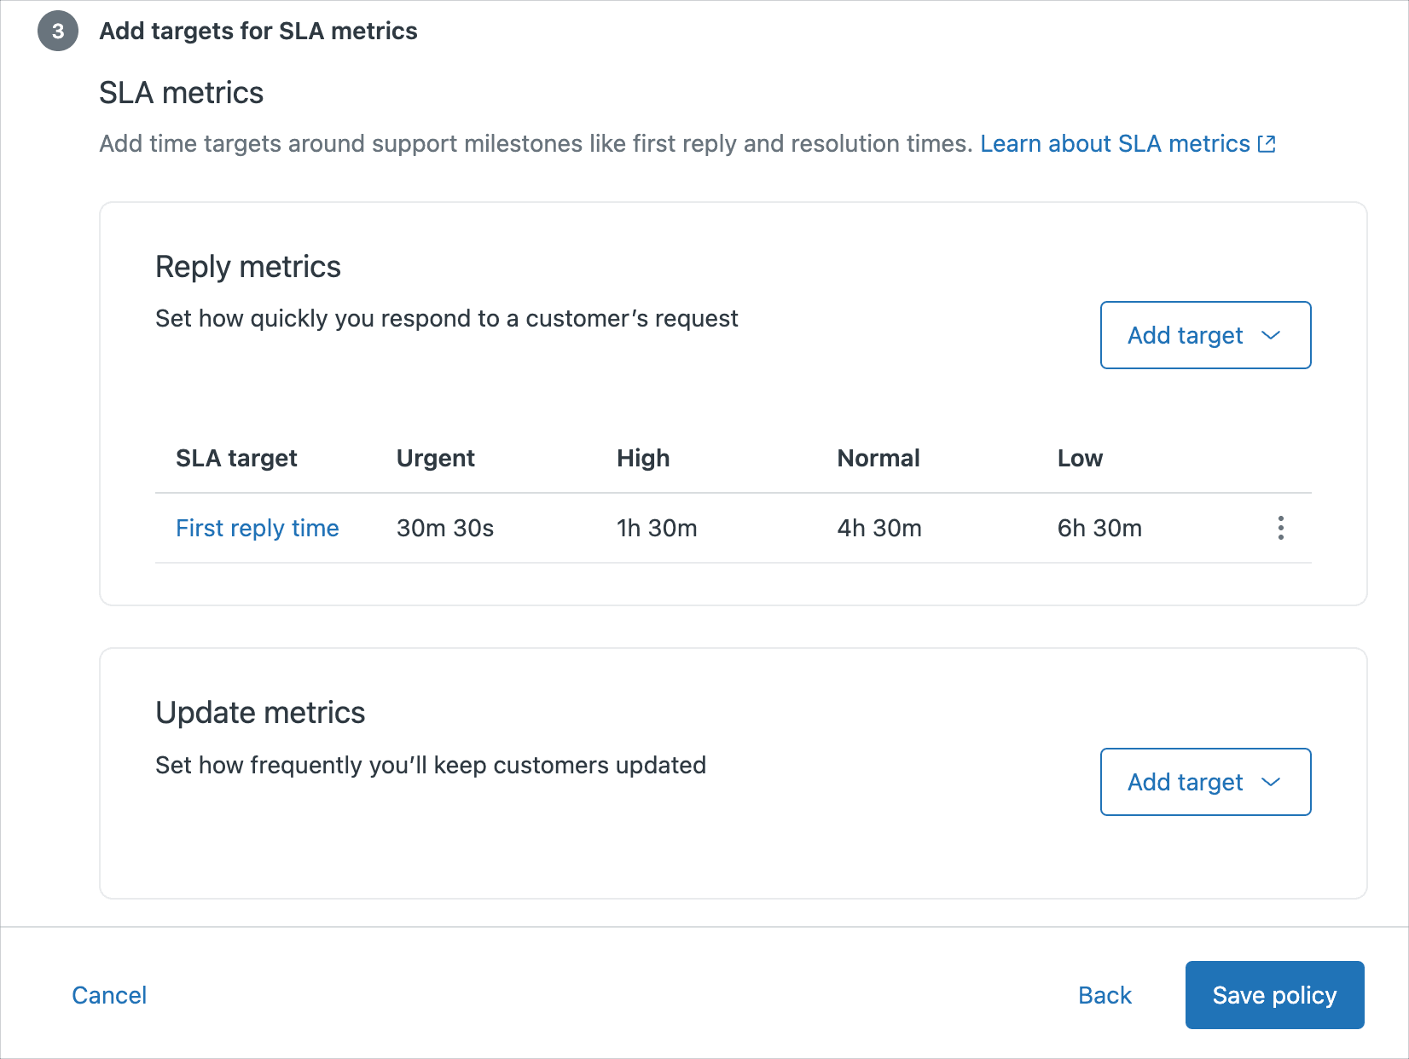Select the Urgent value 30m 30s
This screenshot has height=1059, width=1409.
[444, 529]
